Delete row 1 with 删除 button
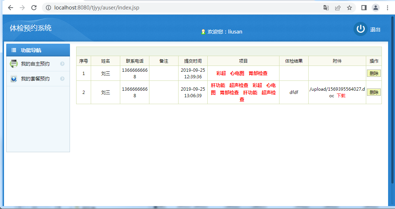 [374, 73]
